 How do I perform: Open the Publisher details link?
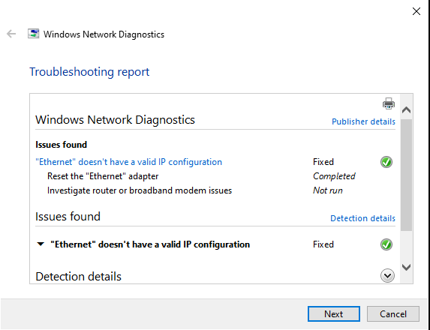363,121
